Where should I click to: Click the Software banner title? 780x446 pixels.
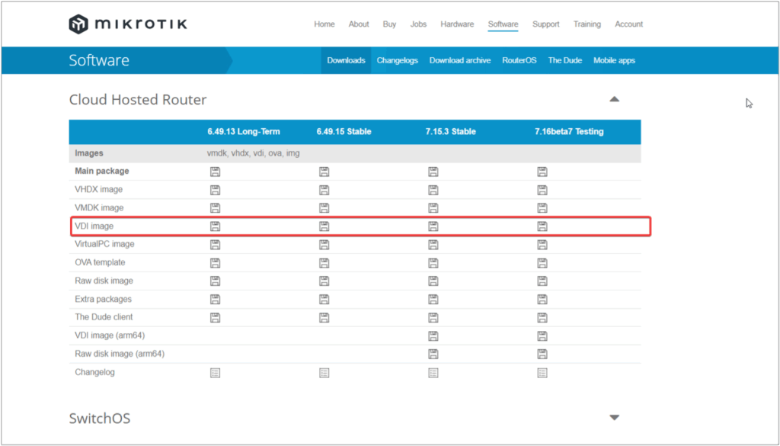click(99, 60)
